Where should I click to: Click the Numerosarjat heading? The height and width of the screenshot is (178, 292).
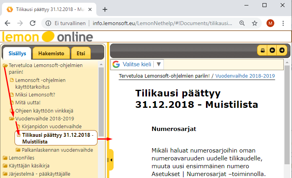[x=174, y=129]
